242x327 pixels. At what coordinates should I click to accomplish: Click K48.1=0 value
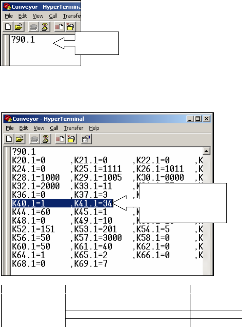click(x=29, y=221)
